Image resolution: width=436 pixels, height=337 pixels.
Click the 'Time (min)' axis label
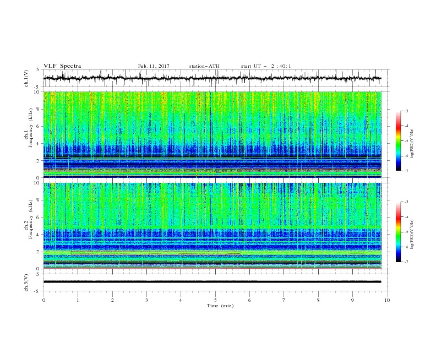click(220, 306)
